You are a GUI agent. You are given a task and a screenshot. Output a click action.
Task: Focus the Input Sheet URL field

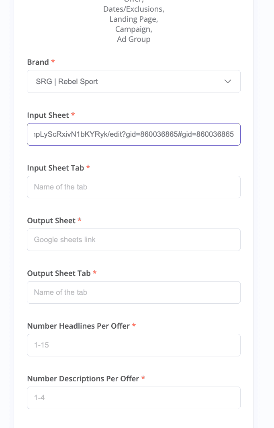(133, 134)
